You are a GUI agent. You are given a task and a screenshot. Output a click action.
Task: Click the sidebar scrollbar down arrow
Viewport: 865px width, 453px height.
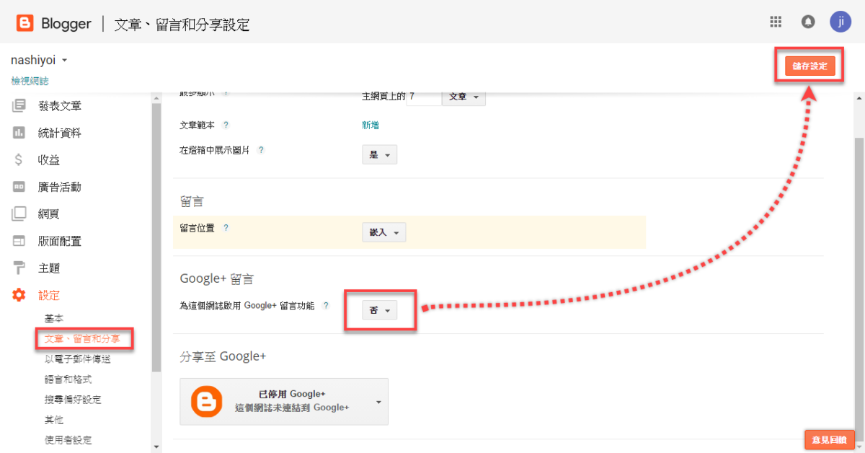click(156, 447)
